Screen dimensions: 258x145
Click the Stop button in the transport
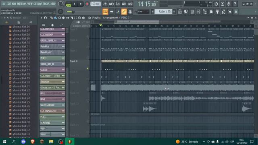tap(81, 4)
